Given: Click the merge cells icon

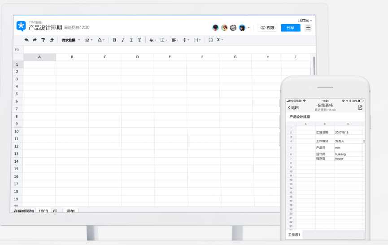Looking at the screenshot, I should [210, 40].
